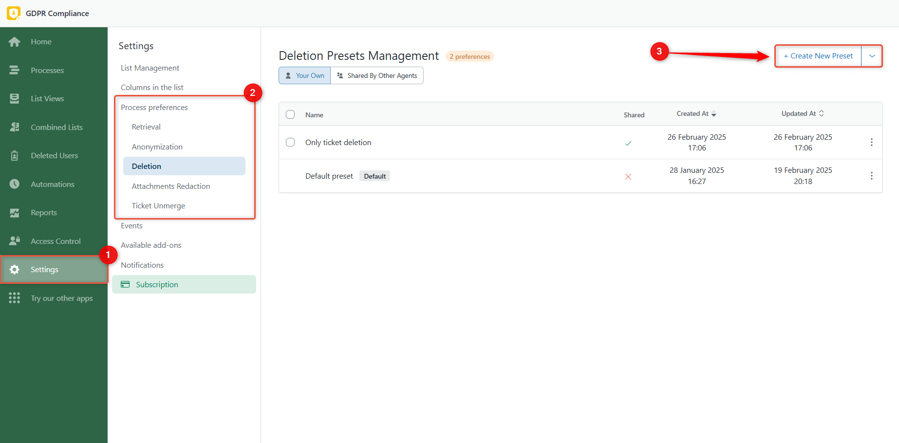Switch to the Your Own tab
Image resolution: width=899 pixels, height=443 pixels.
pyautogui.click(x=304, y=75)
